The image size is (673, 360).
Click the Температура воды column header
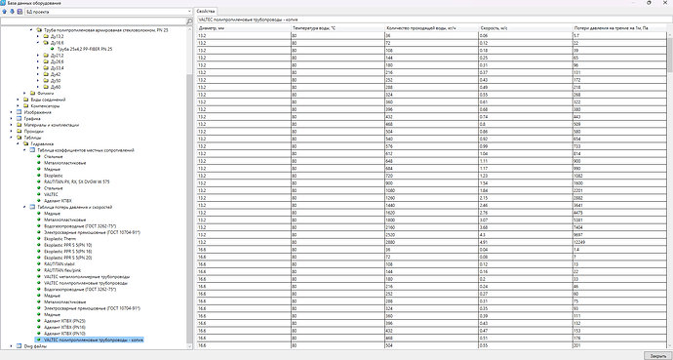tap(337, 28)
